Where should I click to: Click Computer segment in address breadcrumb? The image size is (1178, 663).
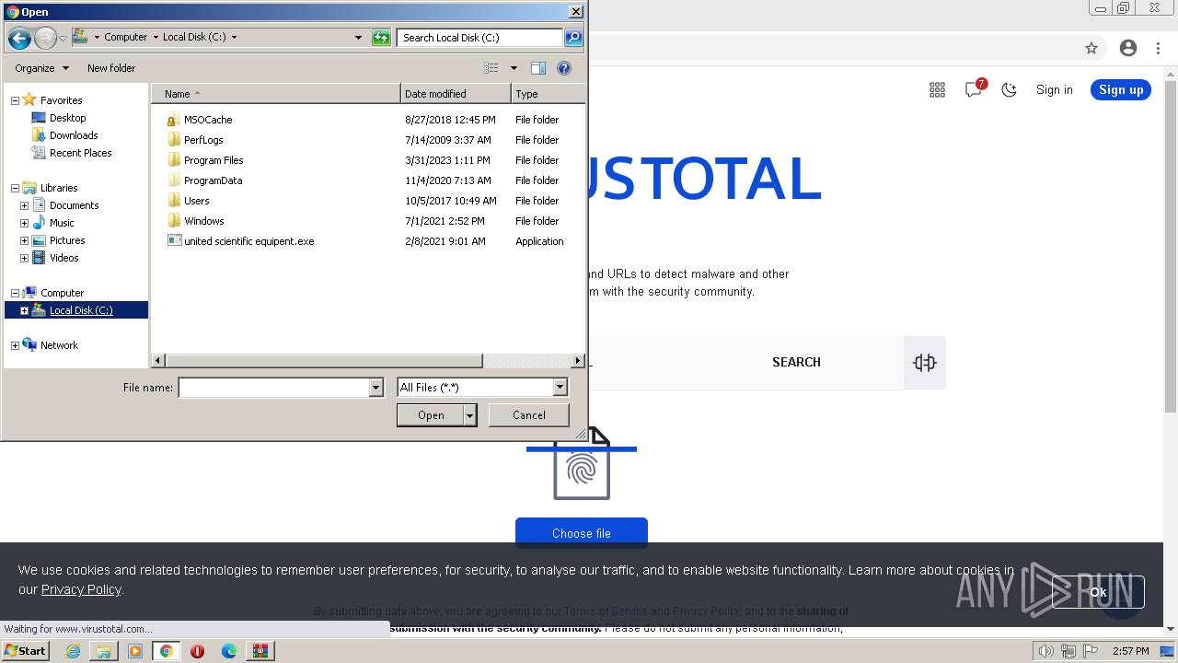pos(125,38)
